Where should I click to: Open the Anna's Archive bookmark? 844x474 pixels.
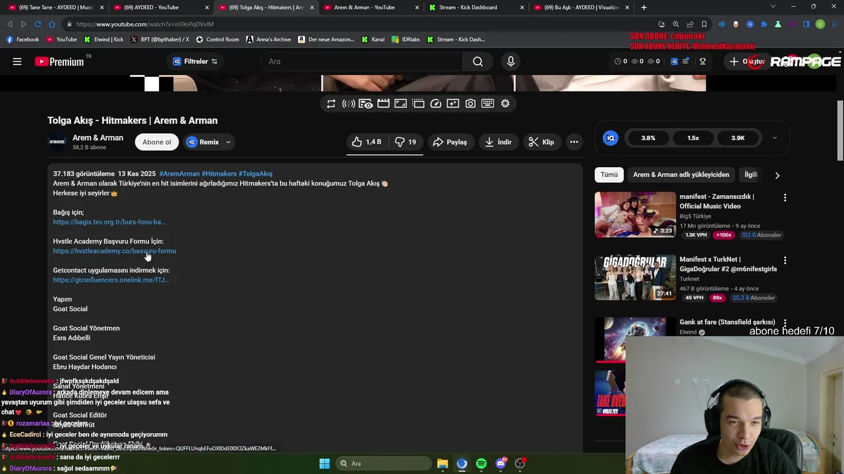(268, 39)
